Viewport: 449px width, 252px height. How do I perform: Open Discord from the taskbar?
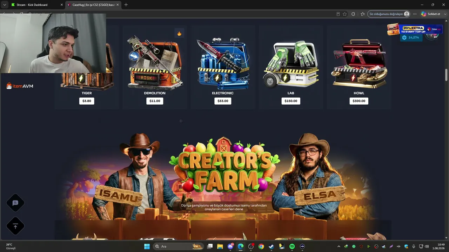230,246
